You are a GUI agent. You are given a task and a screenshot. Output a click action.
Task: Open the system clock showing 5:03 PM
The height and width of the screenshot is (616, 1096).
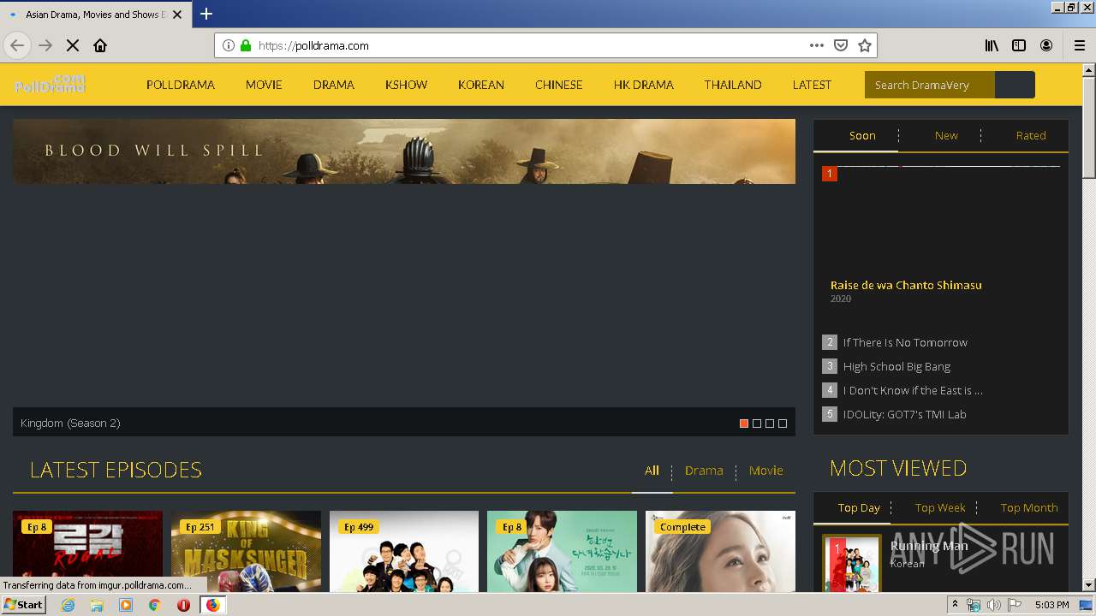(x=1051, y=605)
